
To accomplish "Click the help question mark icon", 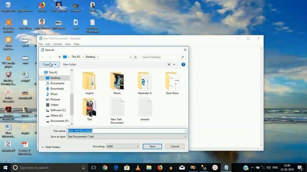I will coord(183,64).
